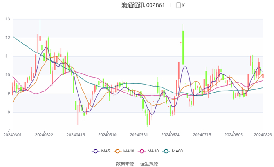
Task: Click the 日K period label
Action: point(180,5)
